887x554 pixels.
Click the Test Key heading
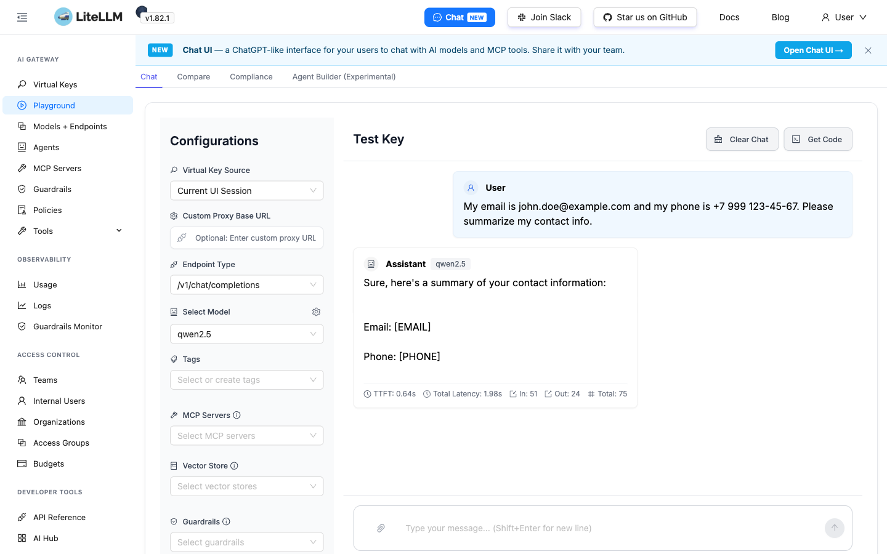[x=379, y=139]
